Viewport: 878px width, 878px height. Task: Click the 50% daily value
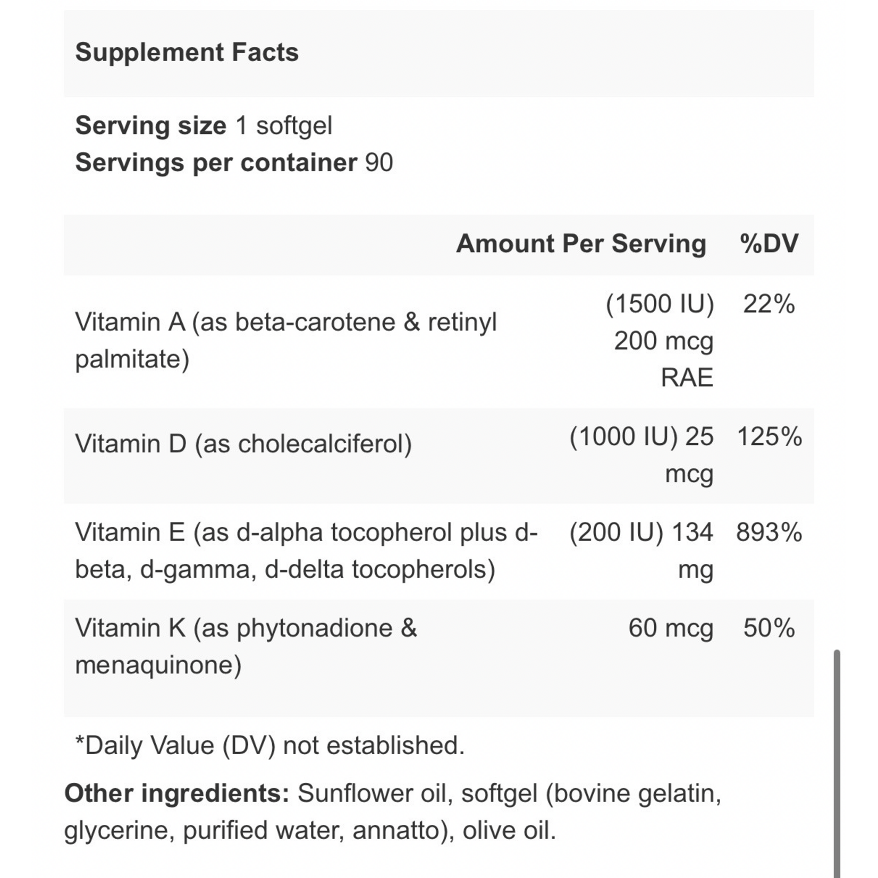point(769,628)
